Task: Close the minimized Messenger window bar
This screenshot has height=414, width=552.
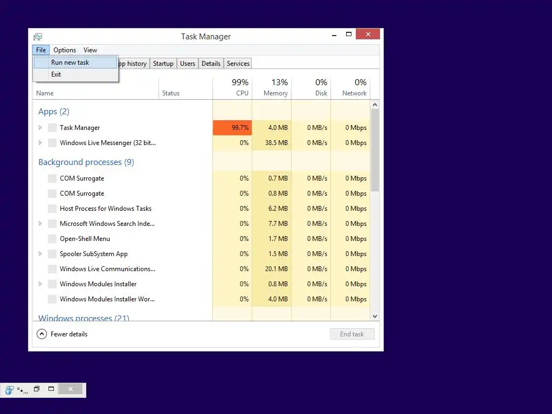Action: click(71, 389)
